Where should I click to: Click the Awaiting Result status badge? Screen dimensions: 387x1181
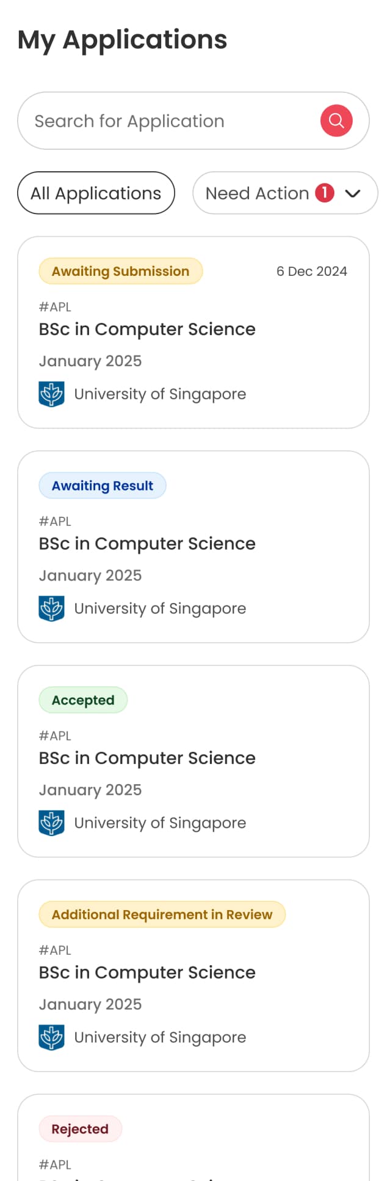coord(102,486)
